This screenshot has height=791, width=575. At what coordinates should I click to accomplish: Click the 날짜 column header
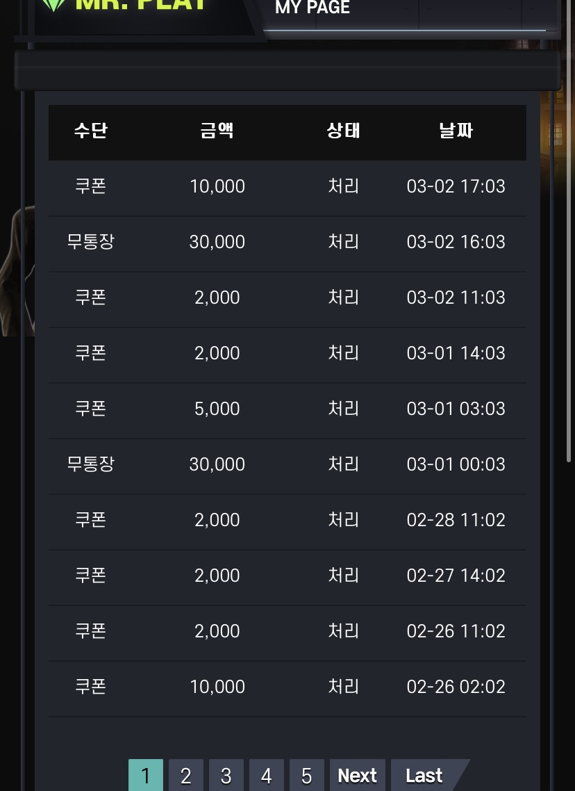click(x=456, y=131)
